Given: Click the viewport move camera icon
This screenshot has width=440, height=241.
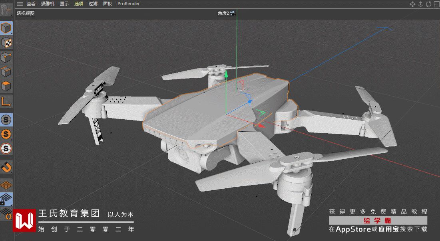Looking at the screenshot, I should pyautogui.click(x=412, y=4).
